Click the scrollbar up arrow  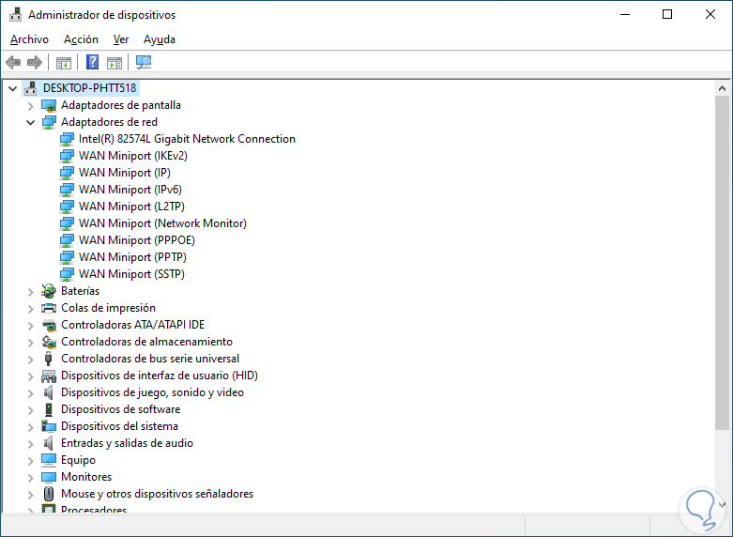722,88
